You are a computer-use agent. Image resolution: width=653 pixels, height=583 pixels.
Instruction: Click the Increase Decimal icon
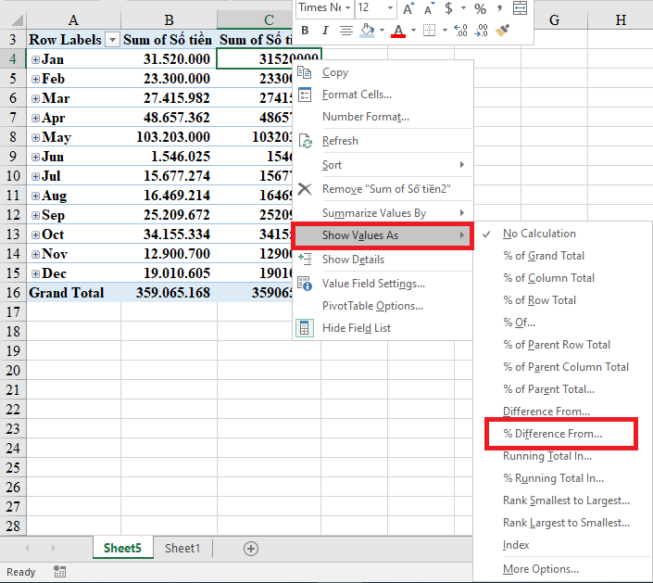click(x=459, y=31)
